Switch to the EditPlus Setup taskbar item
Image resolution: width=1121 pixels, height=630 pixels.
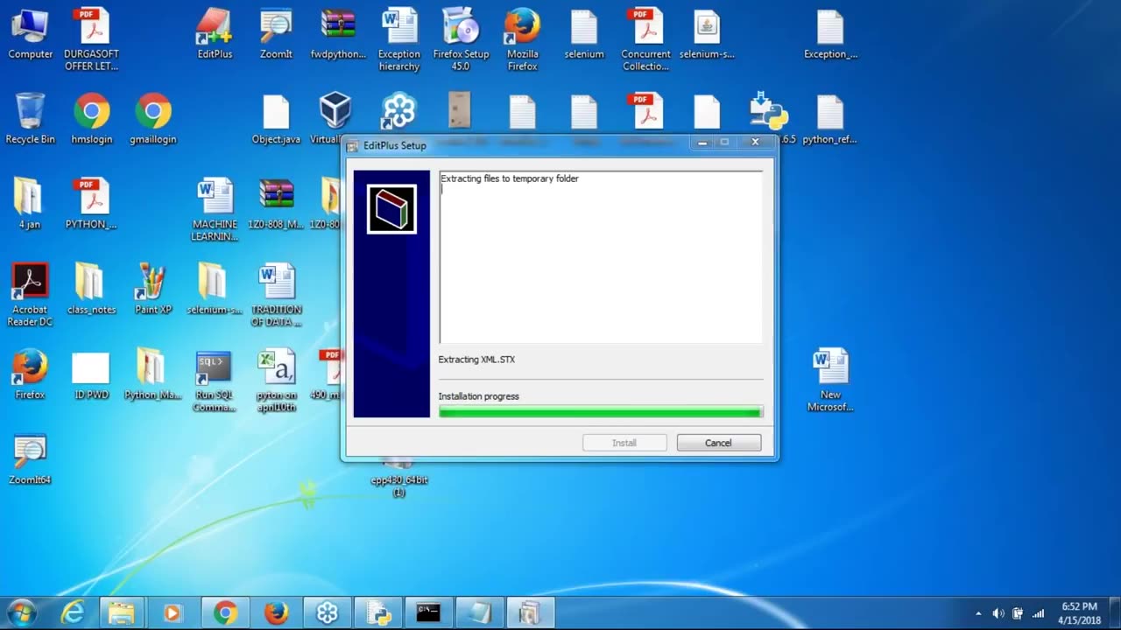point(530,613)
